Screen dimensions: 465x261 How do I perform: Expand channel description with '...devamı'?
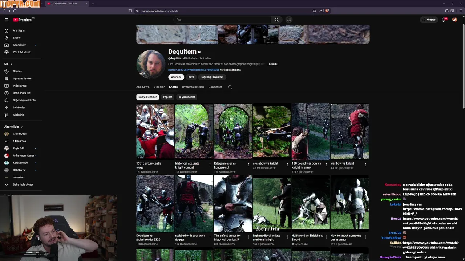click(x=272, y=64)
